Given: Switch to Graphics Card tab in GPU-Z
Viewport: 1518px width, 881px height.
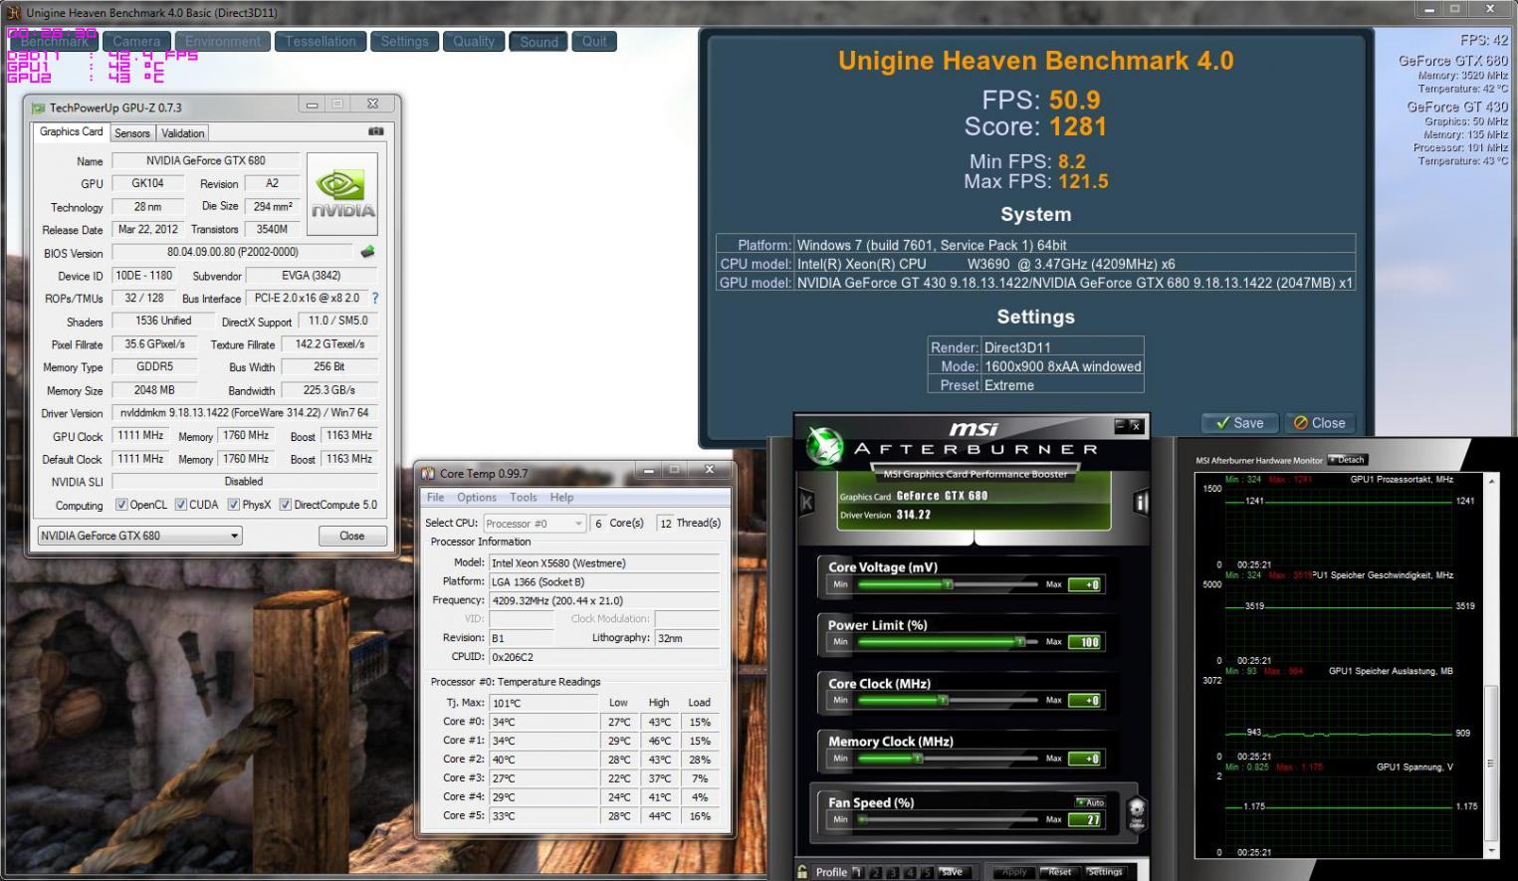Looking at the screenshot, I should tap(71, 131).
